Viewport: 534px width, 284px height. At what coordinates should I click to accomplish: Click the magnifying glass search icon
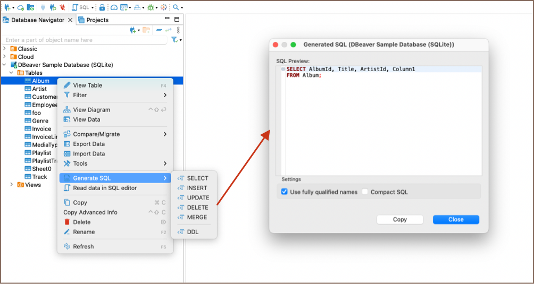(x=176, y=7)
